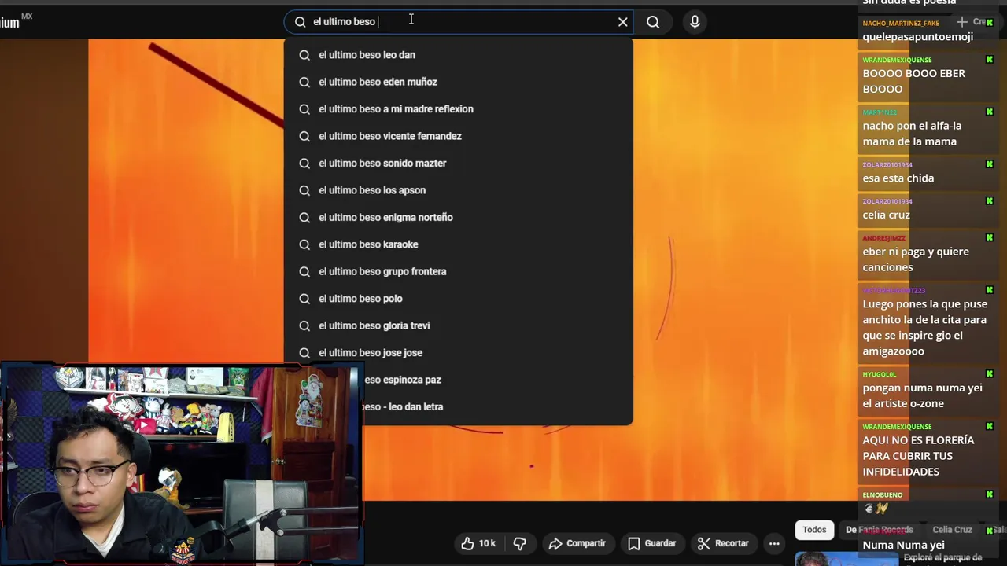Screen dimensions: 1007x566
Task: Pick 'el ultimo beso sonido mazter' suggestion
Action: coord(459,164)
